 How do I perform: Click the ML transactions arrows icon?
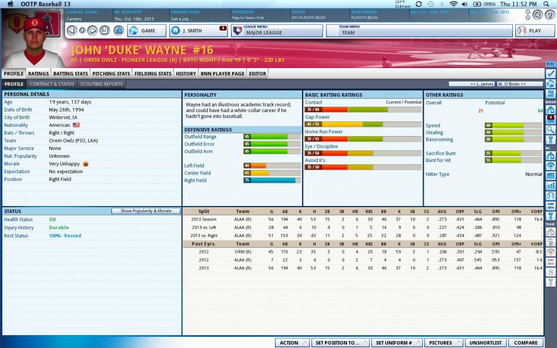click(x=551, y=206)
